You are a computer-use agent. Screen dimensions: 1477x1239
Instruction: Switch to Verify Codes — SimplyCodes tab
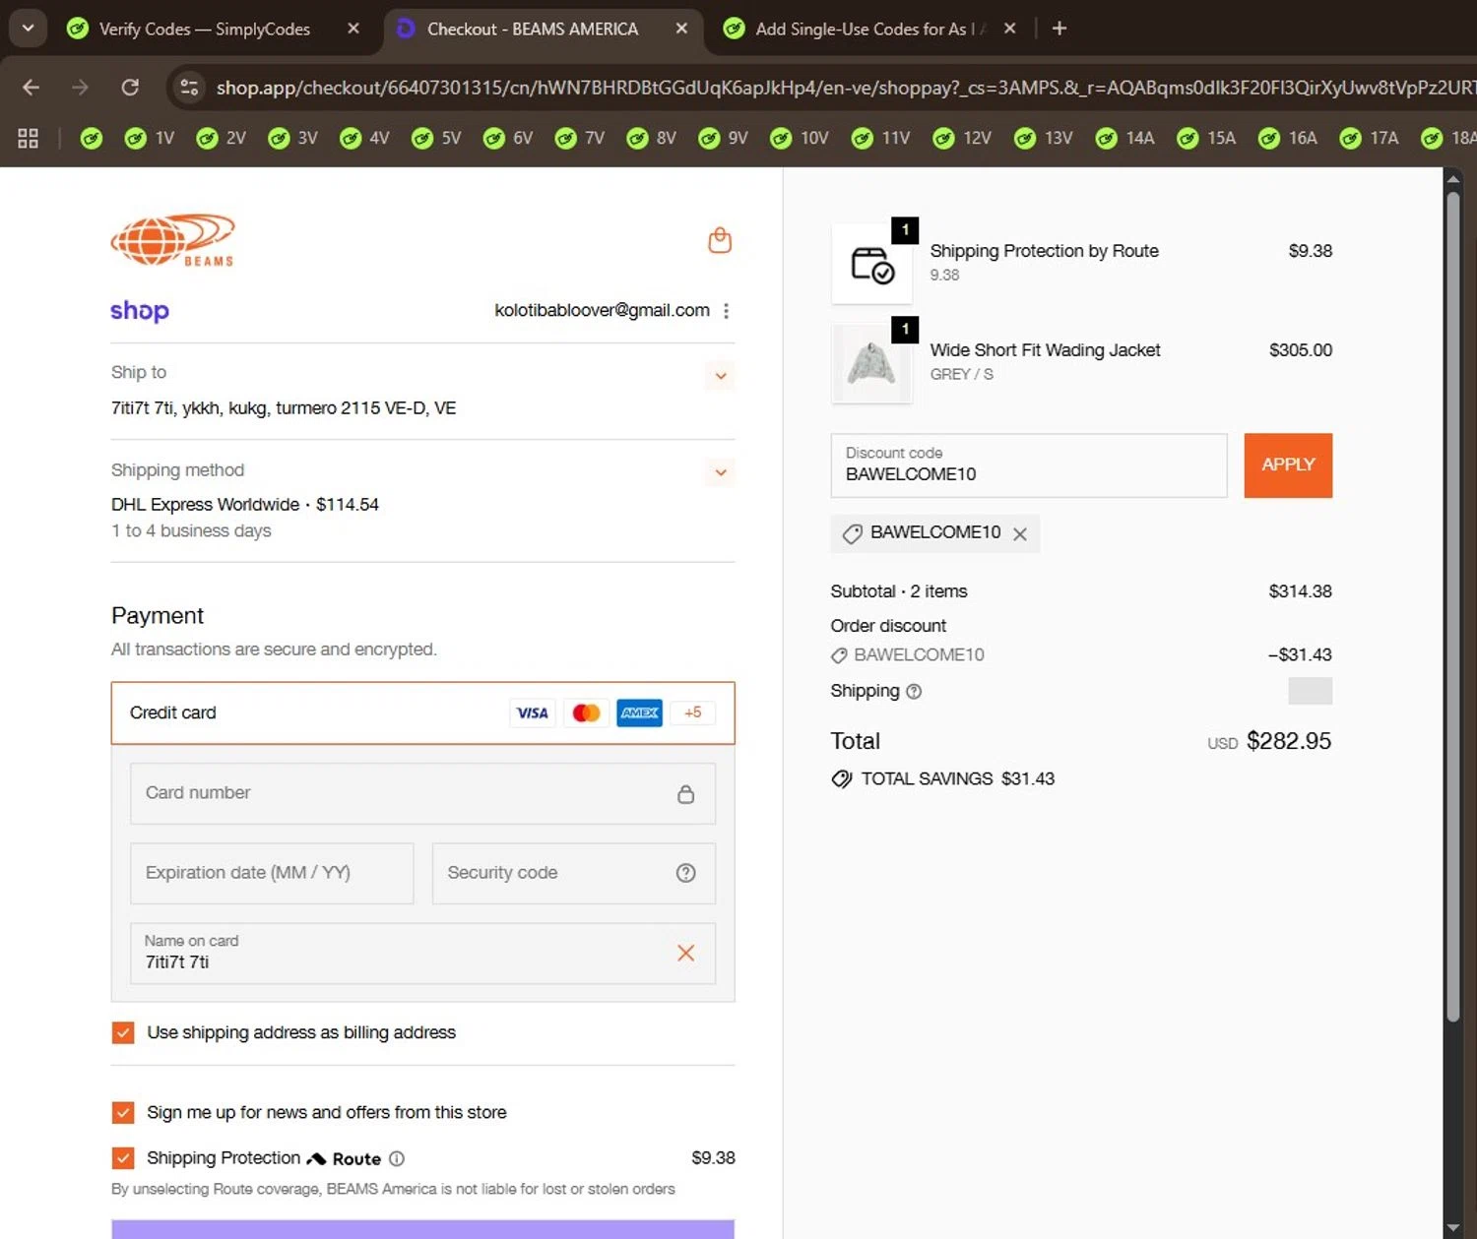pos(204,29)
